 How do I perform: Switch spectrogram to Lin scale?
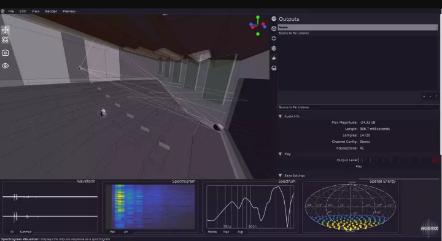coord(126,232)
